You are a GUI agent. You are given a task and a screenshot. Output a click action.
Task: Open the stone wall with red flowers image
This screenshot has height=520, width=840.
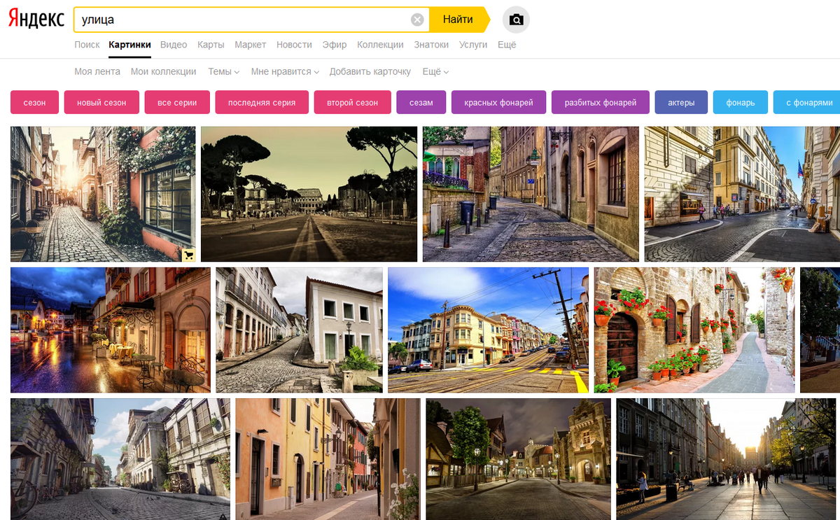coord(694,330)
